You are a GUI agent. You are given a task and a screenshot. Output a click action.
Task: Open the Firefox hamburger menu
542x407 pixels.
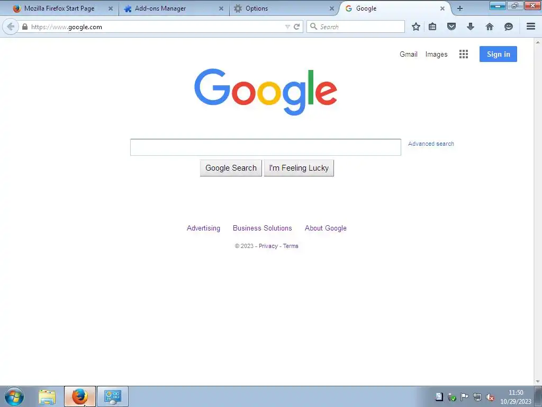531,26
